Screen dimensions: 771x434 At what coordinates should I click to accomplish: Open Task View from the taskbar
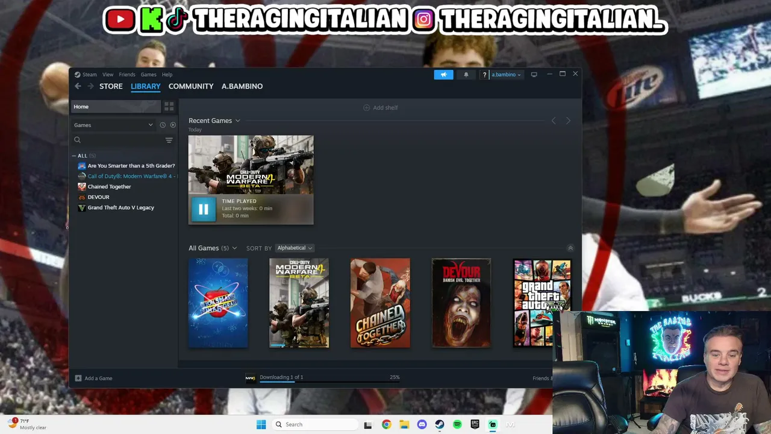[368, 424]
